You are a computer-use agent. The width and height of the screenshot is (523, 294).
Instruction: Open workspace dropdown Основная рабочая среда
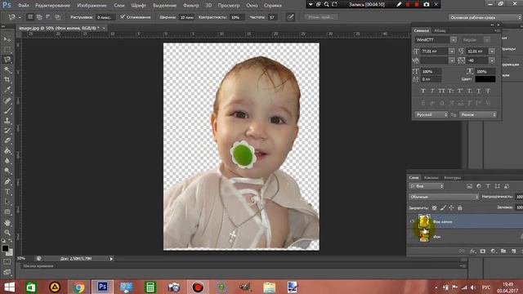point(485,17)
